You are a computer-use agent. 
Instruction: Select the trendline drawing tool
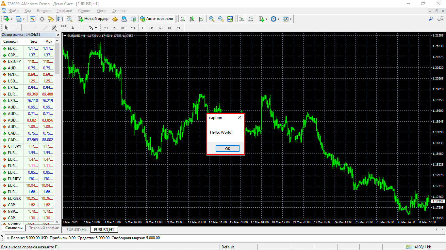click(x=45, y=28)
